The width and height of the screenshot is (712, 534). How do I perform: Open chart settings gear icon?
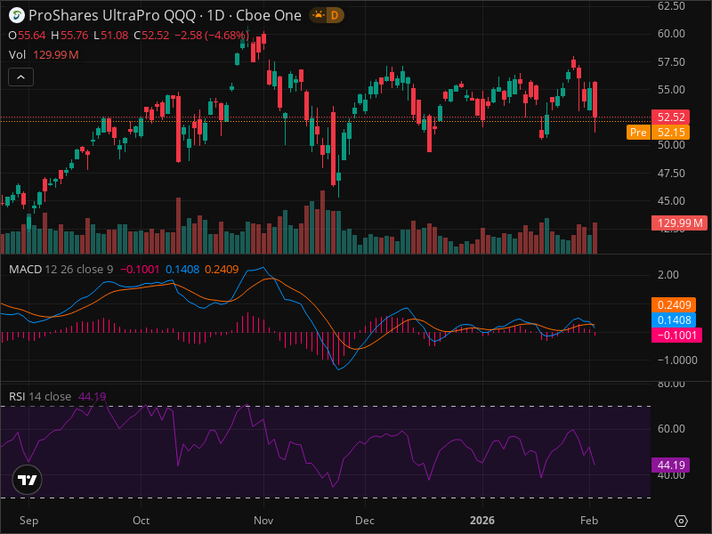click(x=681, y=521)
